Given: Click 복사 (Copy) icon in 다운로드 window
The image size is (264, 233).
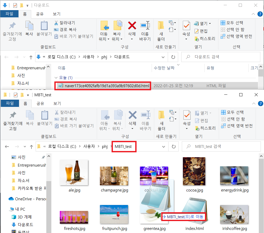Looking at the screenshot, I should click(x=29, y=25).
